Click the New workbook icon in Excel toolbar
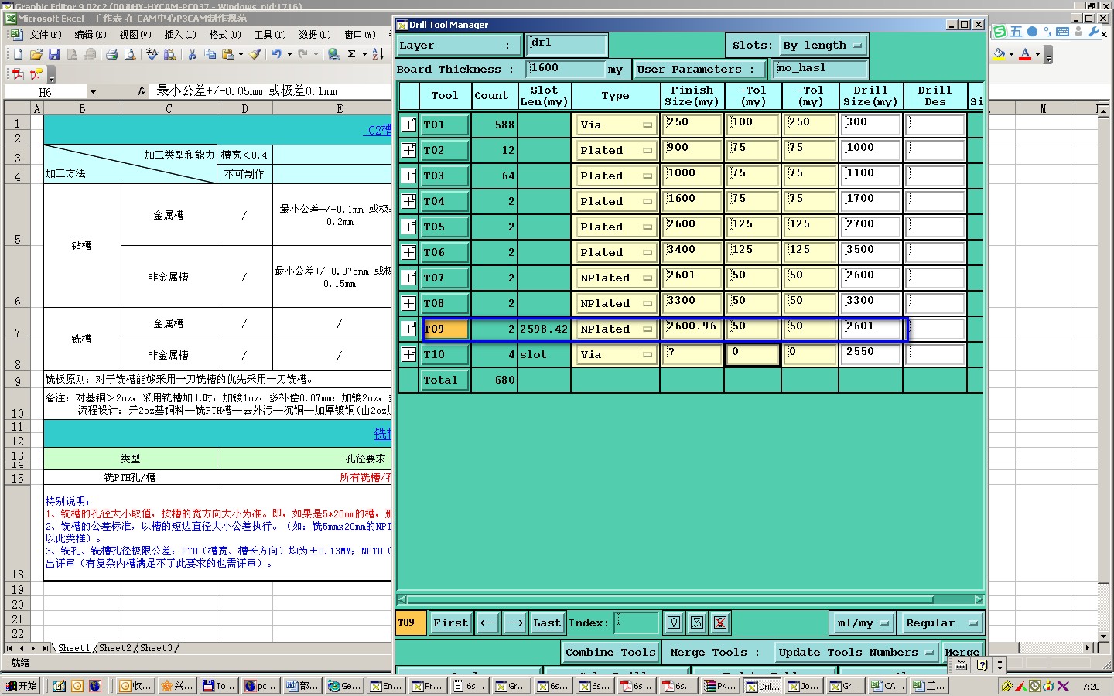Viewport: 1114px width, 696px height. [x=17, y=54]
